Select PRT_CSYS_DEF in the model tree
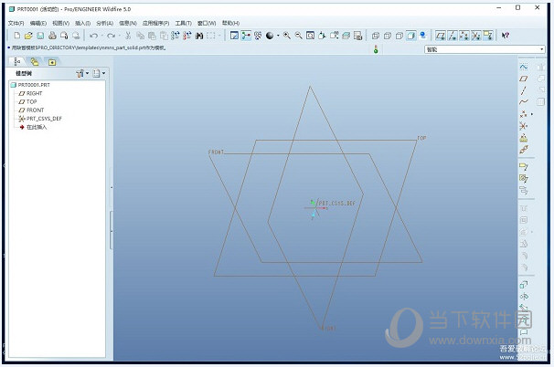This screenshot has width=554, height=367. click(x=40, y=119)
